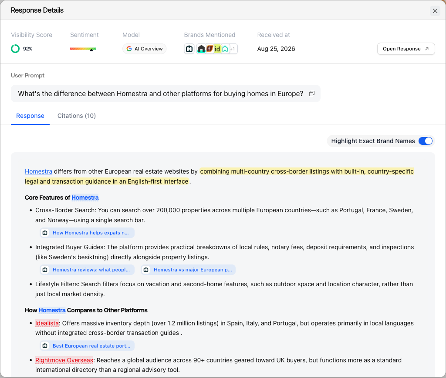Click the Open Response button
Image resolution: width=446 pixels, height=378 pixels.
tap(406, 49)
